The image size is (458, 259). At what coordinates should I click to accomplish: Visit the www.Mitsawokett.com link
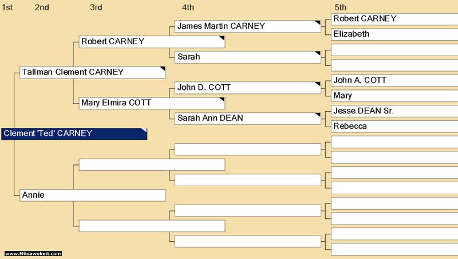(33, 253)
